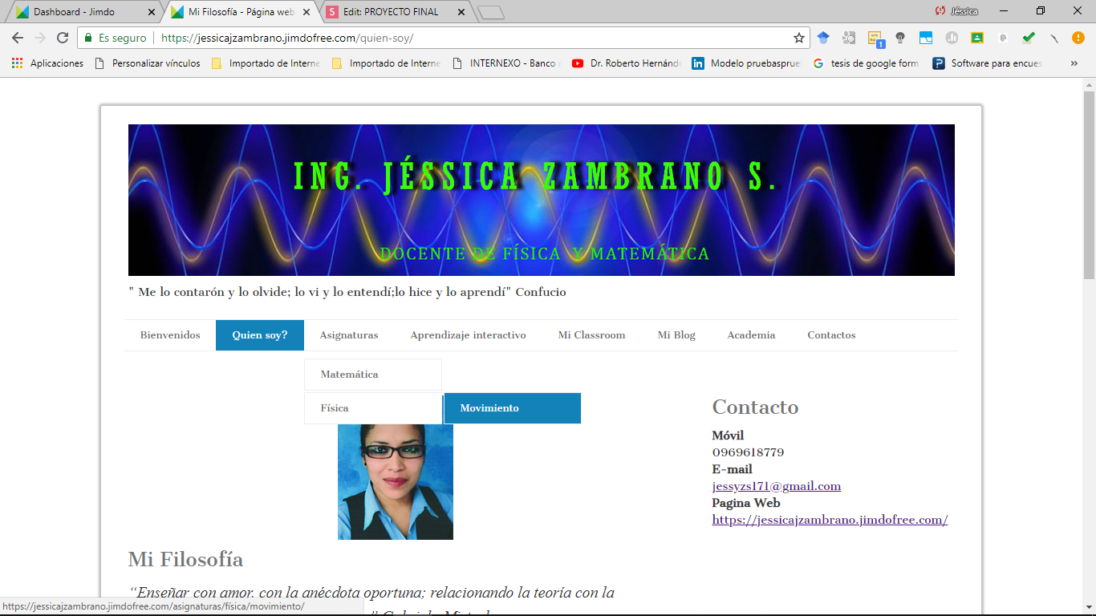Open the second Importado de Internet folder
1096x616 pixels.
pyautogui.click(x=386, y=63)
